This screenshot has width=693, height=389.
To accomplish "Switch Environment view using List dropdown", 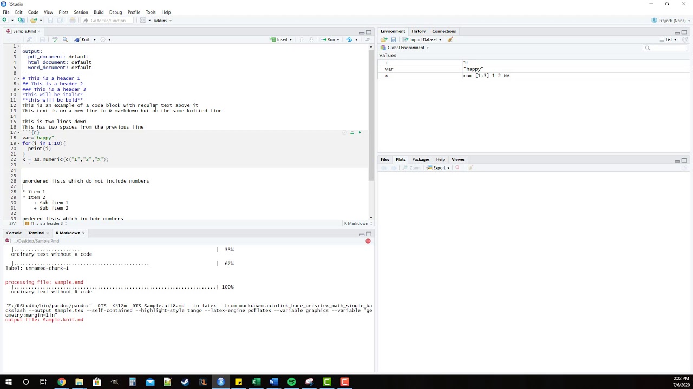I will 669,39.
